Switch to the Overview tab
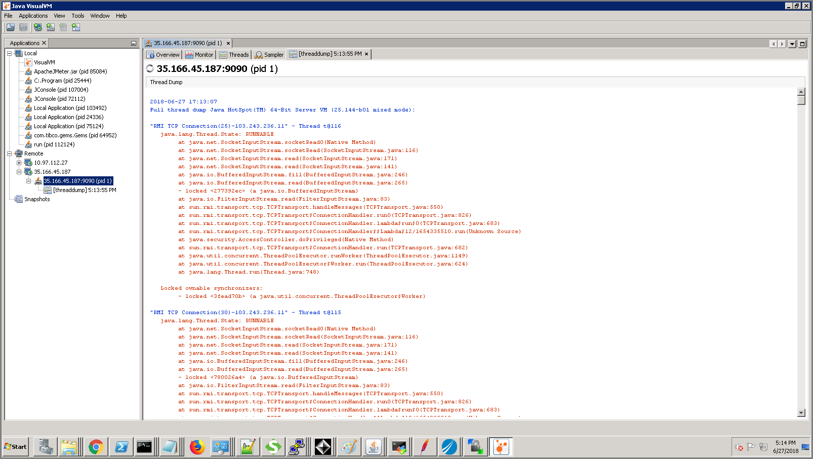Image resolution: width=813 pixels, height=459 pixels. (163, 55)
